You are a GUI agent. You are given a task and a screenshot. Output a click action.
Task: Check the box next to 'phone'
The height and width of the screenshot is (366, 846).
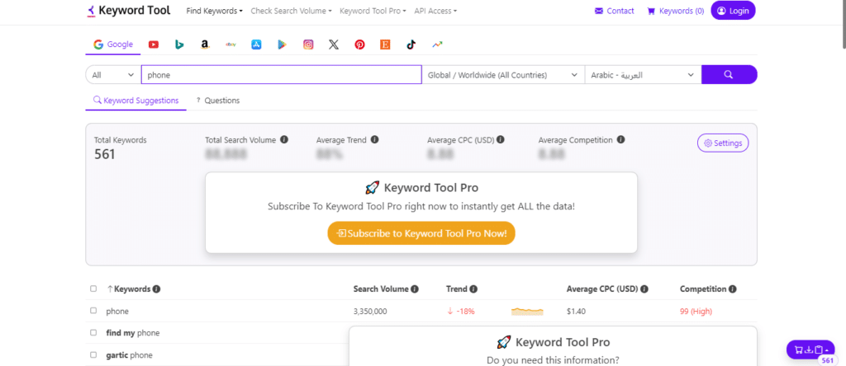point(93,311)
